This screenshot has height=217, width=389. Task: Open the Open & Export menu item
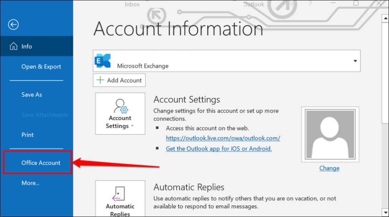pos(41,67)
